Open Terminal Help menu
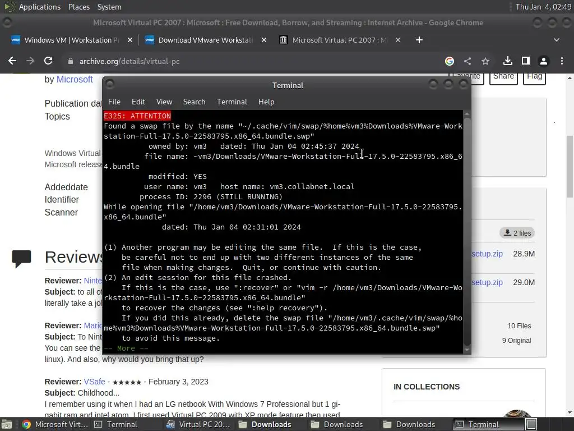 pos(266,102)
